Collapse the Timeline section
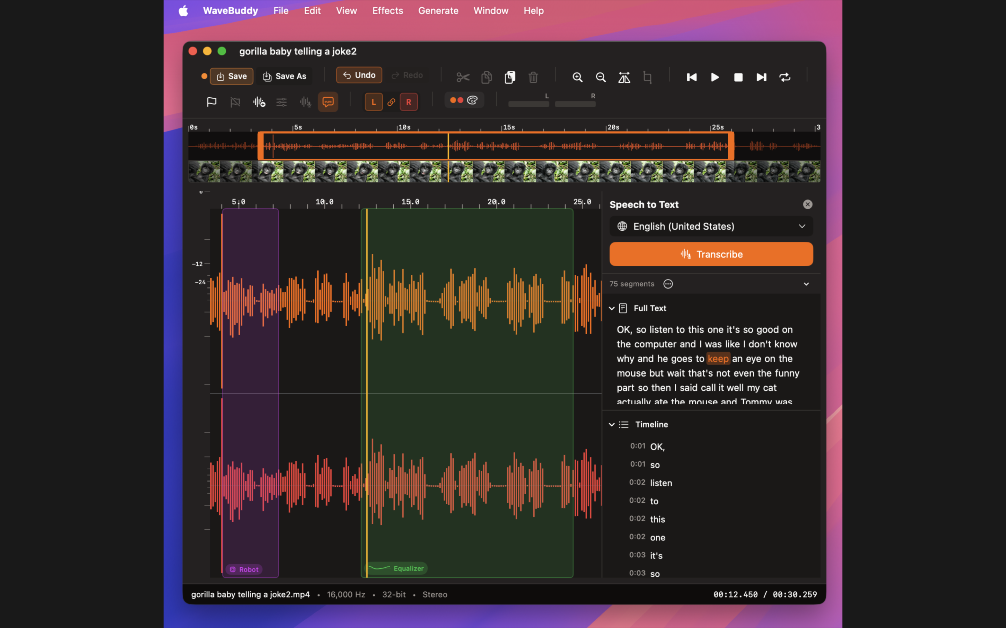Image resolution: width=1006 pixels, height=628 pixels. 612,425
